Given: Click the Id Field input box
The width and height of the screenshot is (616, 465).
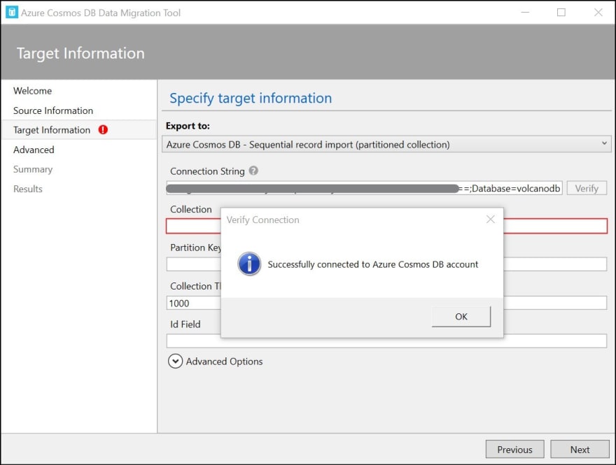Looking at the screenshot, I should [x=386, y=341].
